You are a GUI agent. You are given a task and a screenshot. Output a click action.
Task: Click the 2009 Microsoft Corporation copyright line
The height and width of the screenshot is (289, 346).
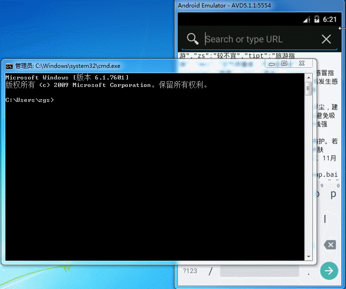click(x=106, y=85)
